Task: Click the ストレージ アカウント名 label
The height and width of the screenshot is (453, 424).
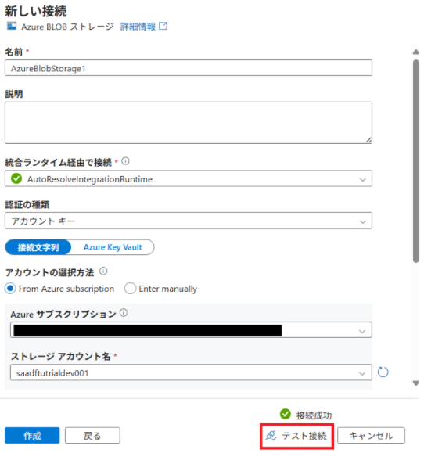Action: (x=61, y=356)
